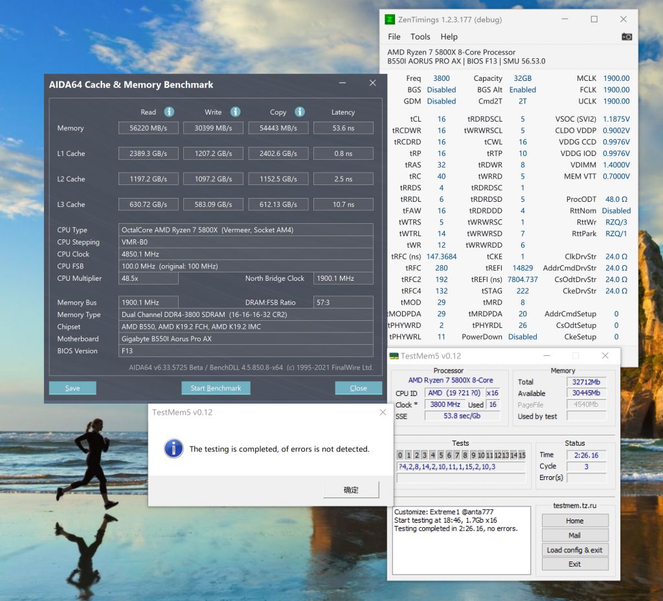The image size is (663, 601).
Task: Click the Home button in TestMem5
Action: coord(574,521)
